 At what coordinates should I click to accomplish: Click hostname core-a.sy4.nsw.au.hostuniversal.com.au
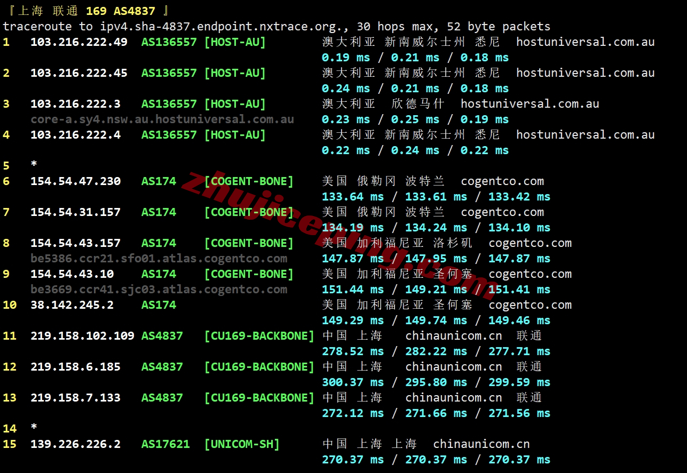click(162, 119)
